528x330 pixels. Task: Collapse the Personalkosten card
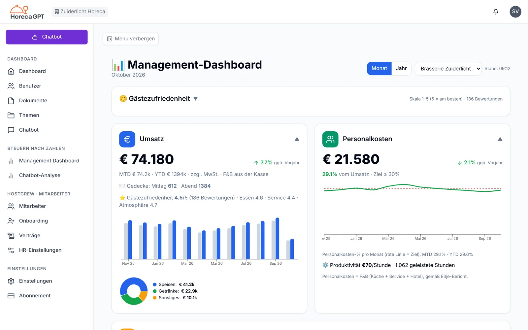(x=500, y=139)
